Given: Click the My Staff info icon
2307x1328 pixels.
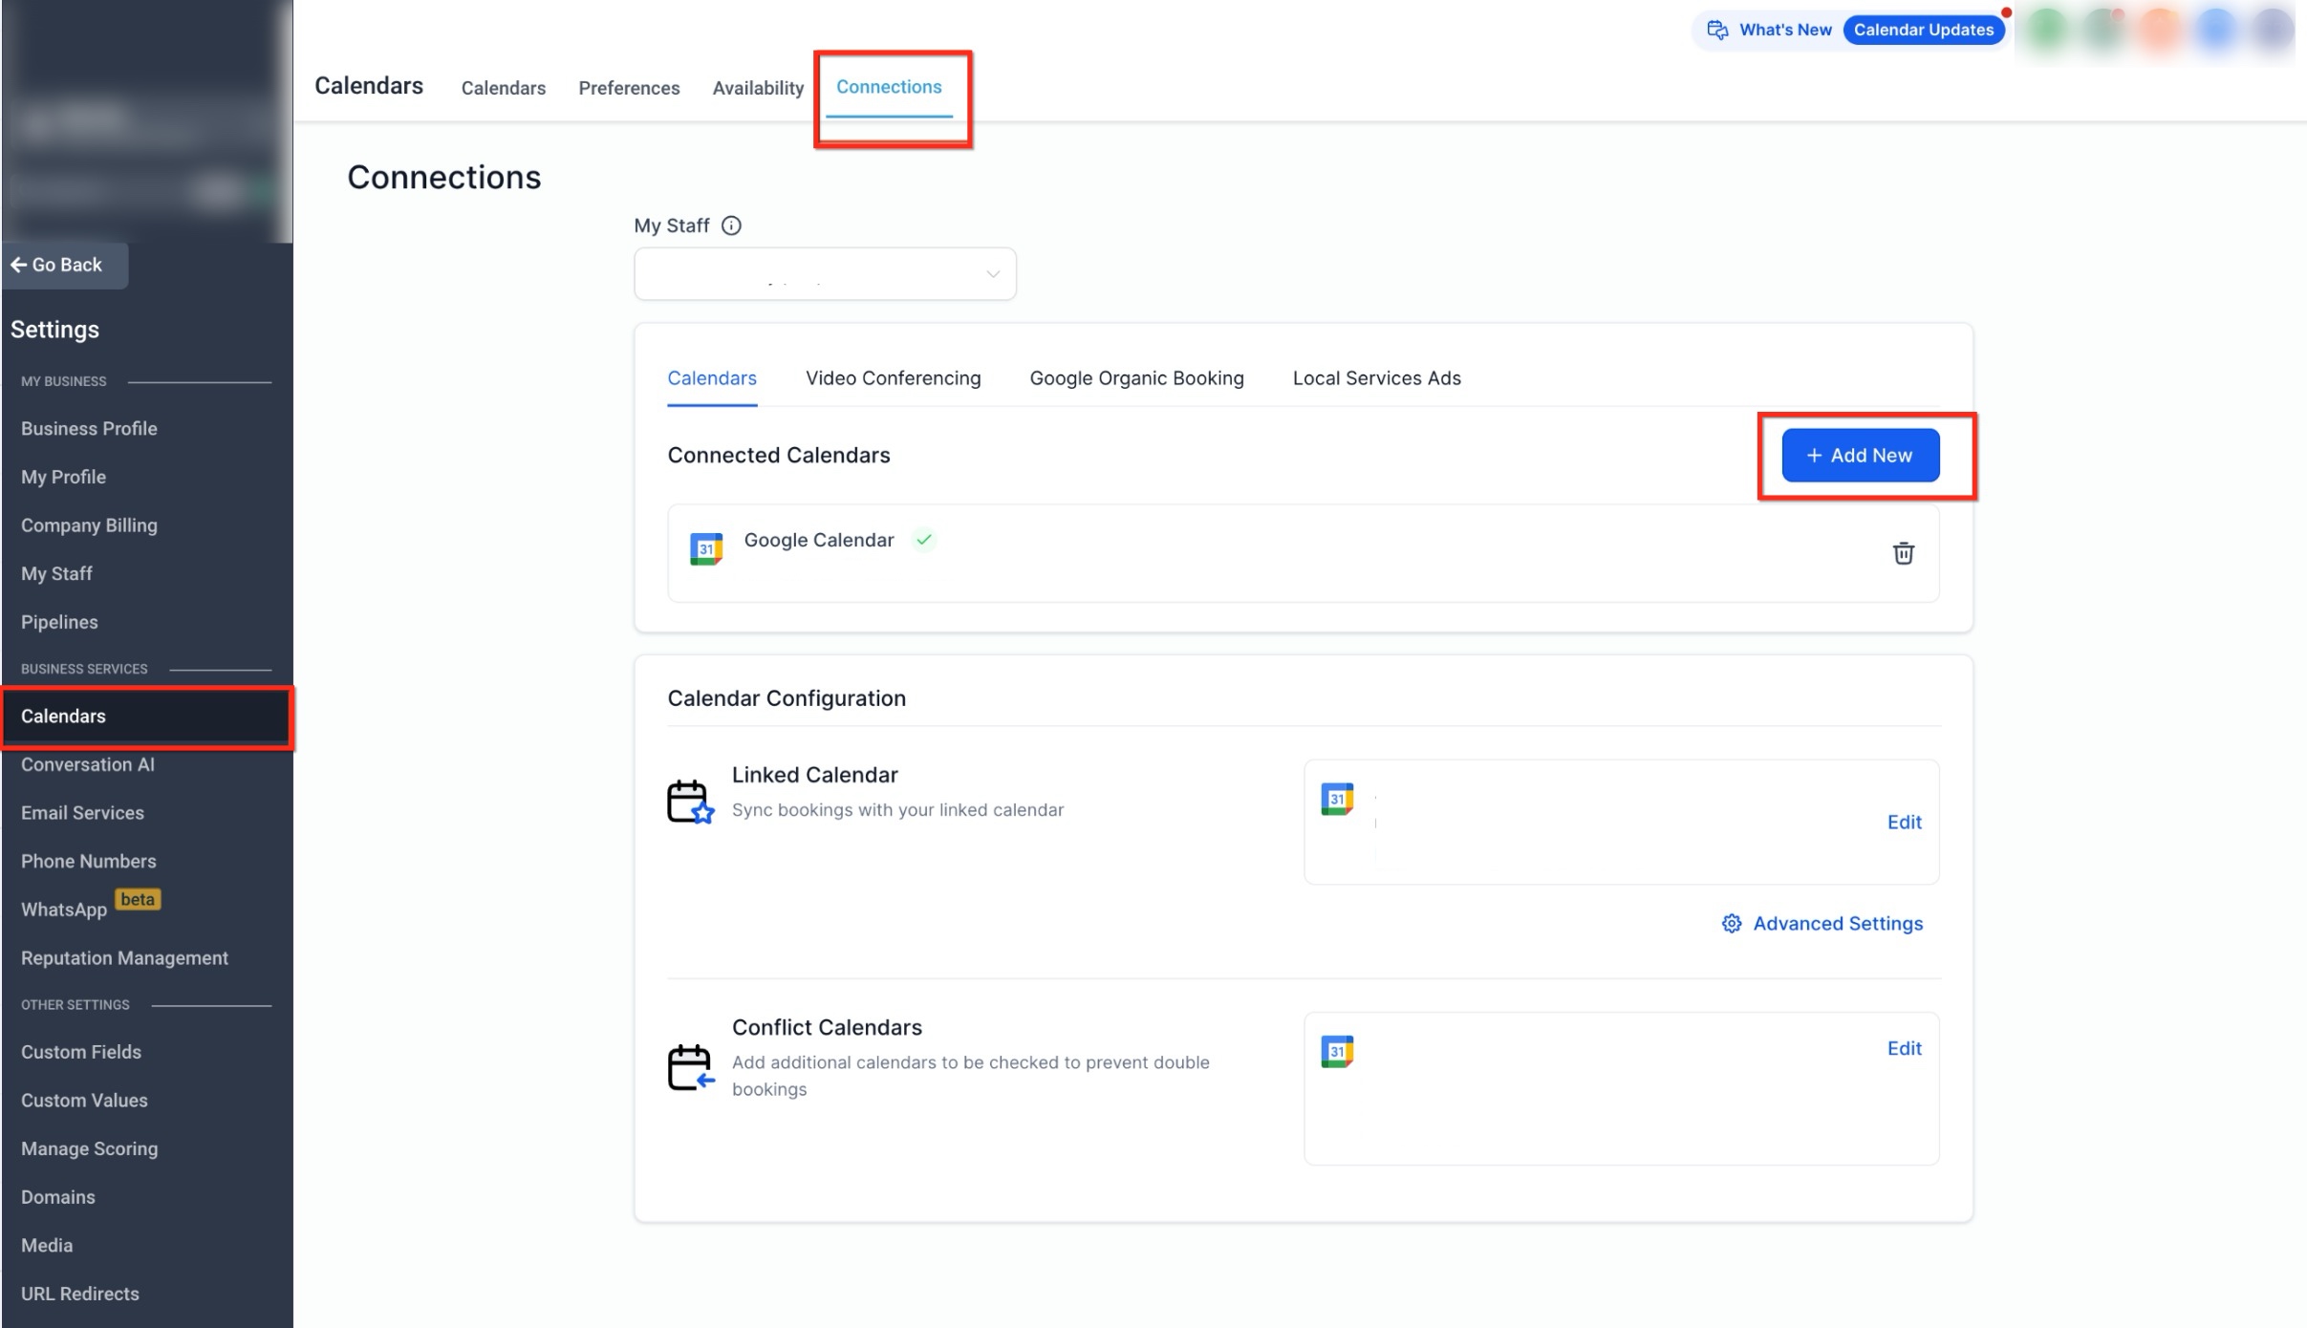Looking at the screenshot, I should 731,225.
